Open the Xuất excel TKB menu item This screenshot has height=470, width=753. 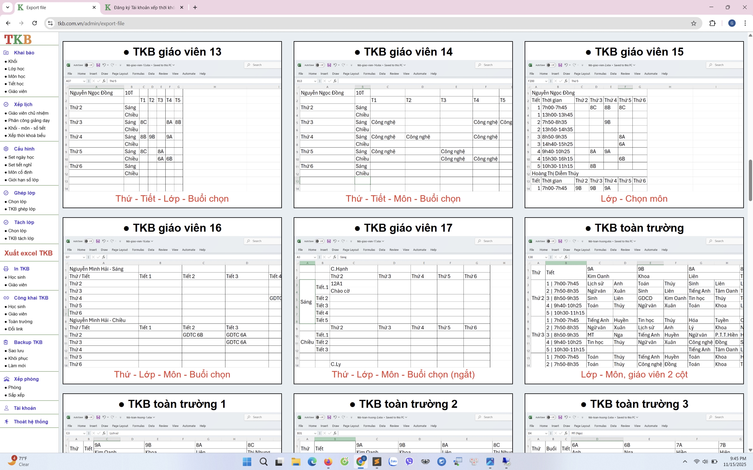click(x=28, y=253)
